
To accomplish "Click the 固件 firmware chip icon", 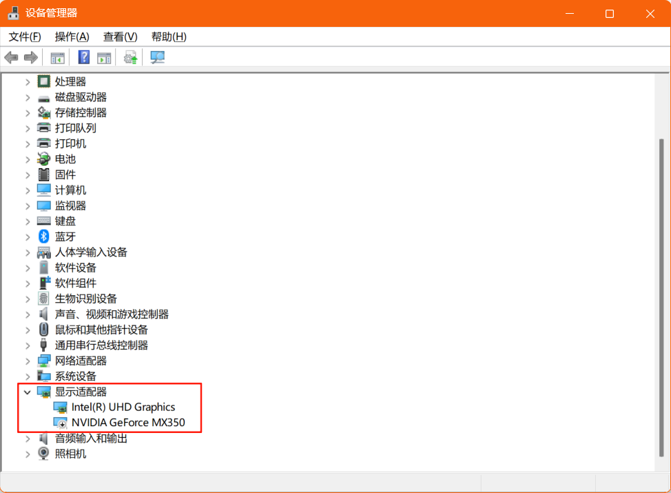I will click(43, 174).
